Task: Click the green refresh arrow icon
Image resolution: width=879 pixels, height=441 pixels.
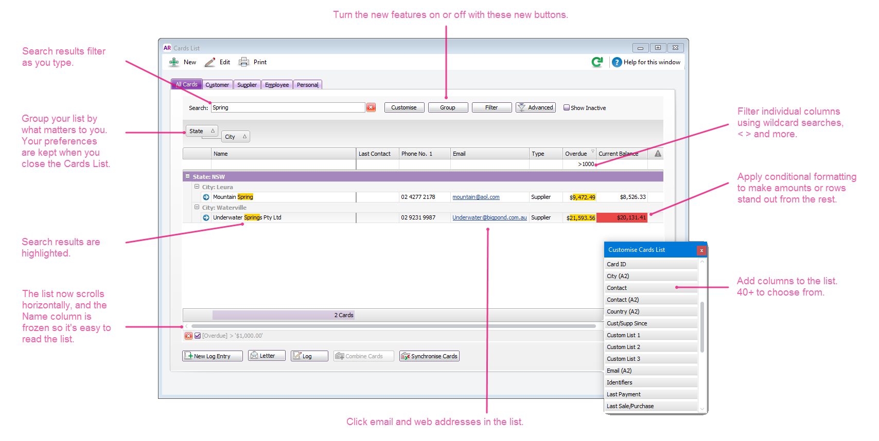Action: click(597, 62)
